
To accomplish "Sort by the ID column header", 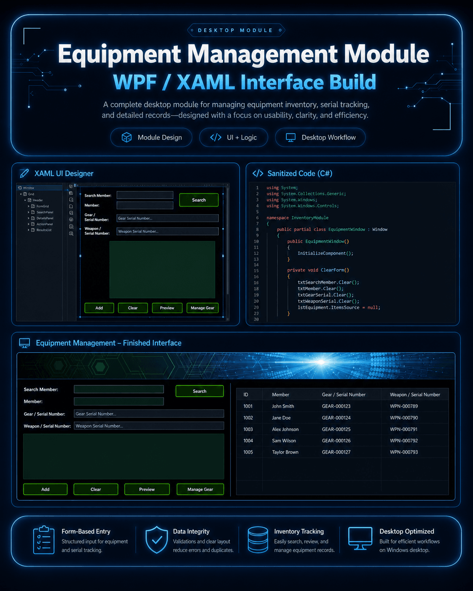I will tap(246, 395).
